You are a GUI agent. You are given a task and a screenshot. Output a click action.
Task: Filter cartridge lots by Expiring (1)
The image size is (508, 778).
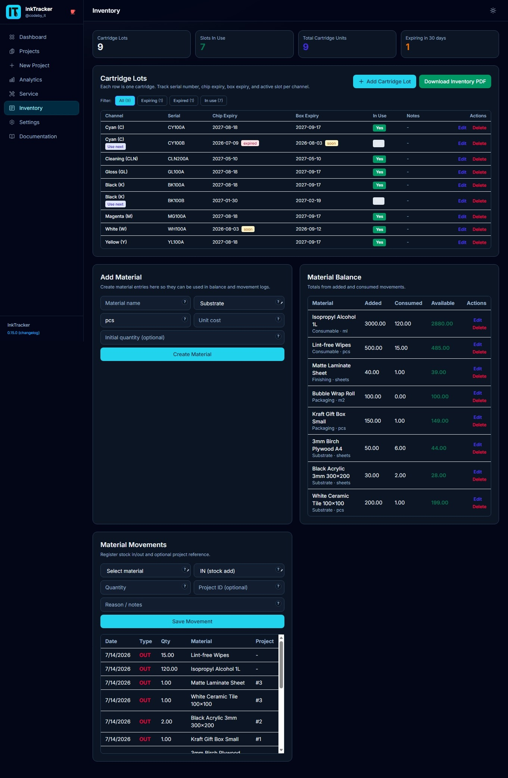152,101
